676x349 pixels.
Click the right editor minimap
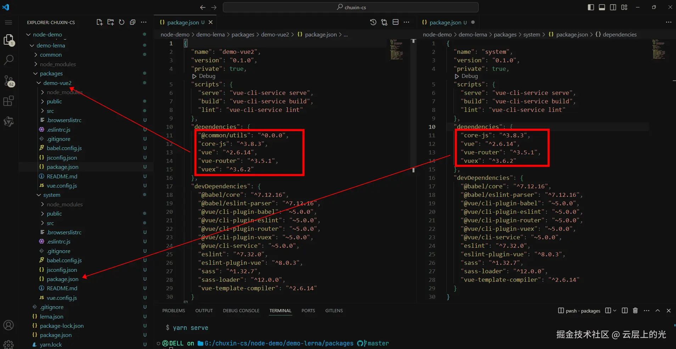[x=659, y=50]
